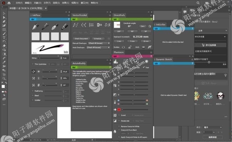Open VectorFirstAid panel menu
This screenshot has width=232, height=142.
click(110, 15)
